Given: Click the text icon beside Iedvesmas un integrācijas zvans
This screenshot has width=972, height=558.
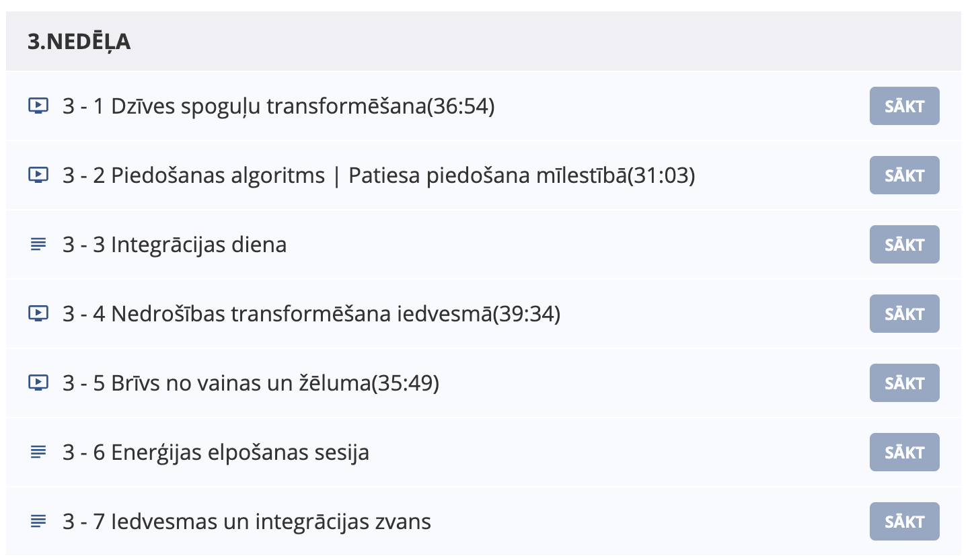Looking at the screenshot, I should pyautogui.click(x=39, y=522).
